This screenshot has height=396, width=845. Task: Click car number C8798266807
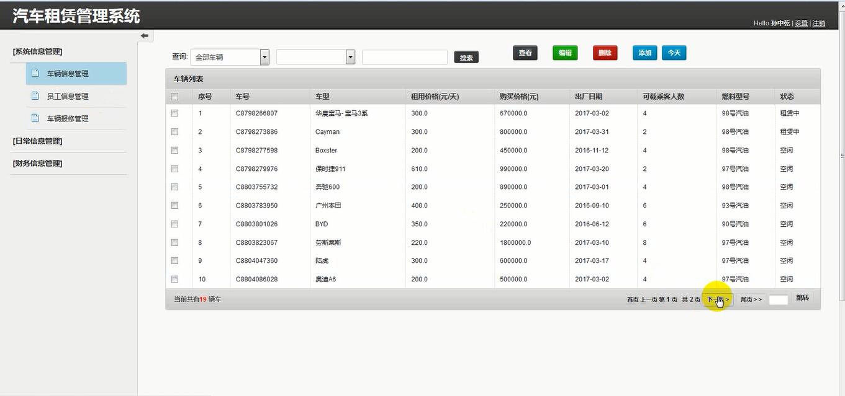[256, 113]
